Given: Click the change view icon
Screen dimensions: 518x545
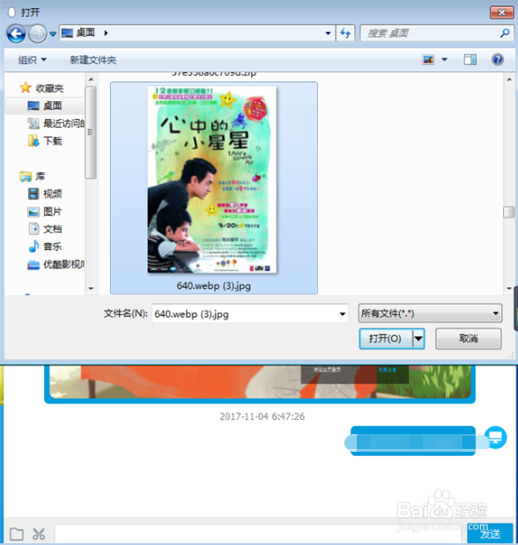Looking at the screenshot, I should click(428, 60).
